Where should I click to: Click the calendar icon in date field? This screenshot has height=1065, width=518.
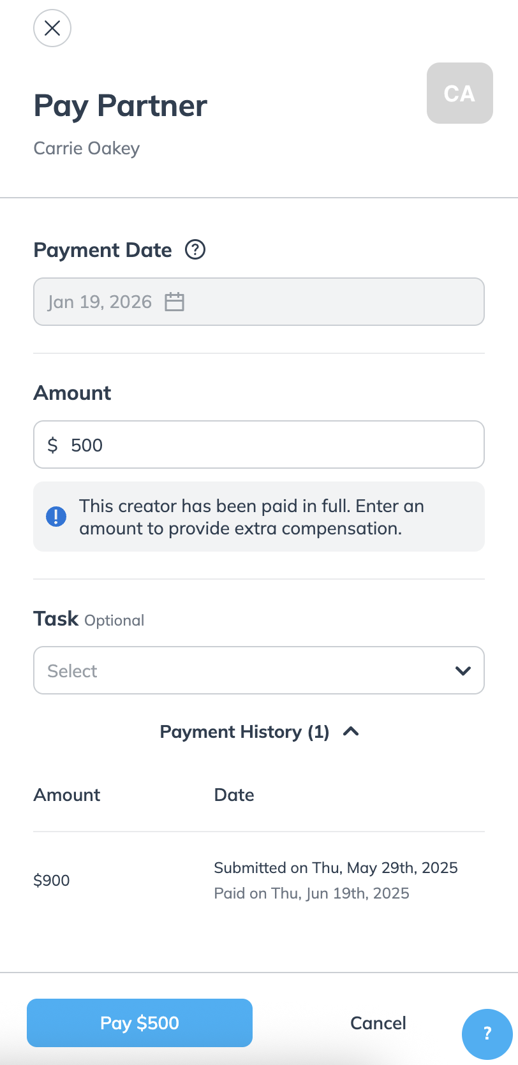[x=174, y=302]
